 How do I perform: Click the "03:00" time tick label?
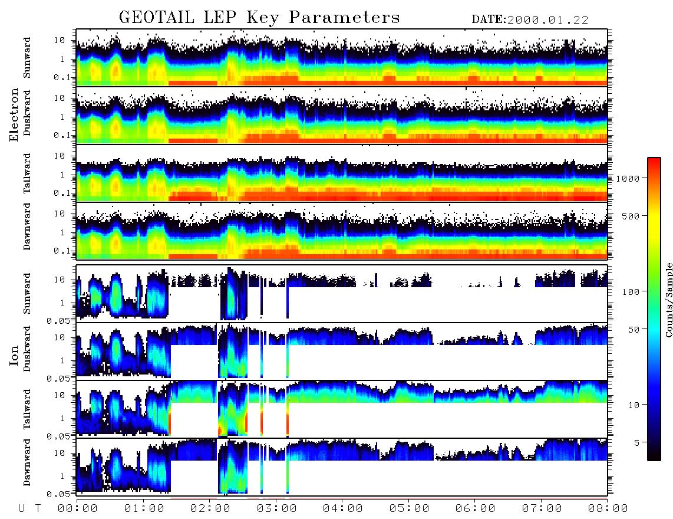(x=277, y=509)
